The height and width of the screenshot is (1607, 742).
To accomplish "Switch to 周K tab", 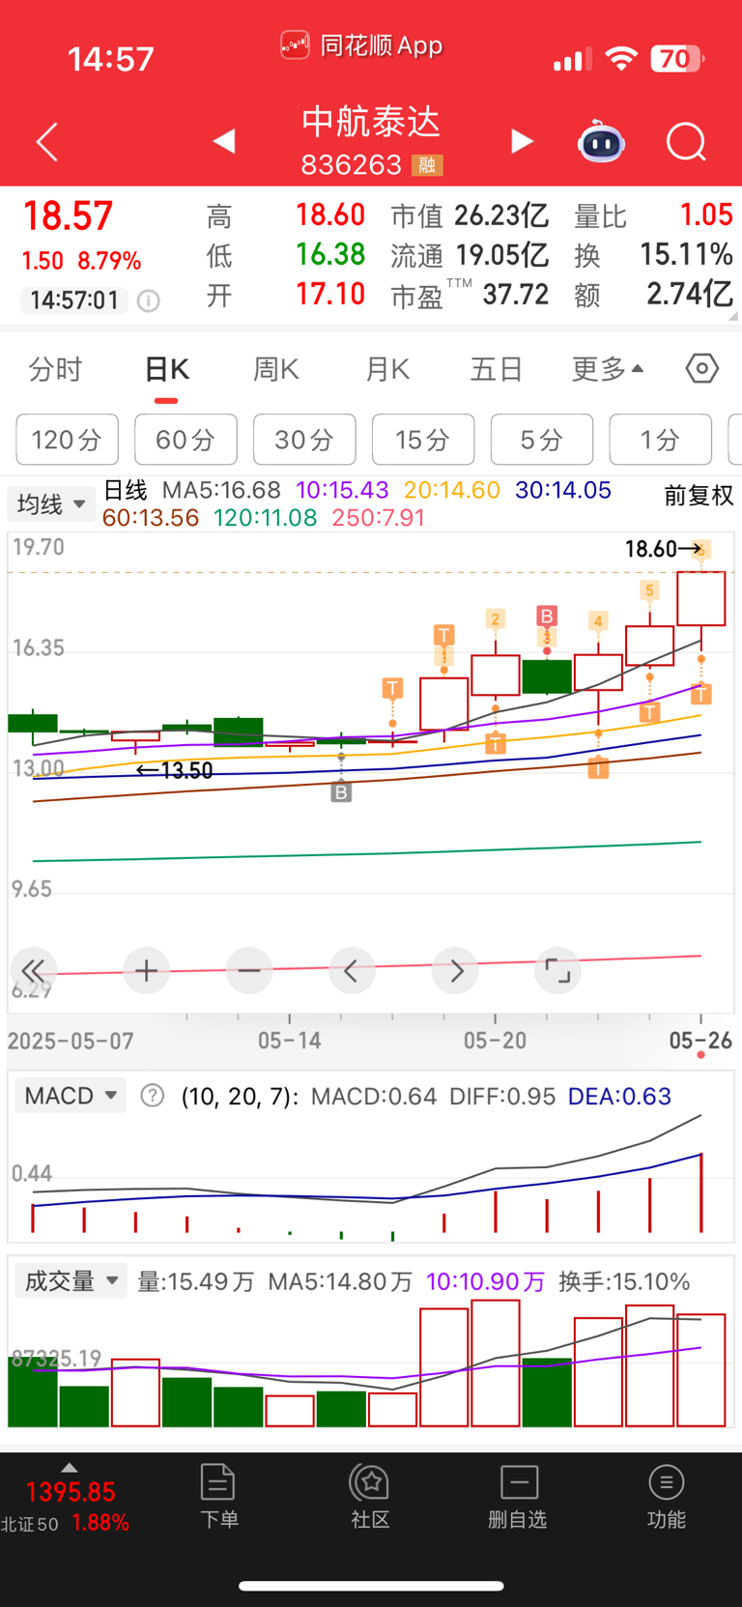I will pos(276,369).
